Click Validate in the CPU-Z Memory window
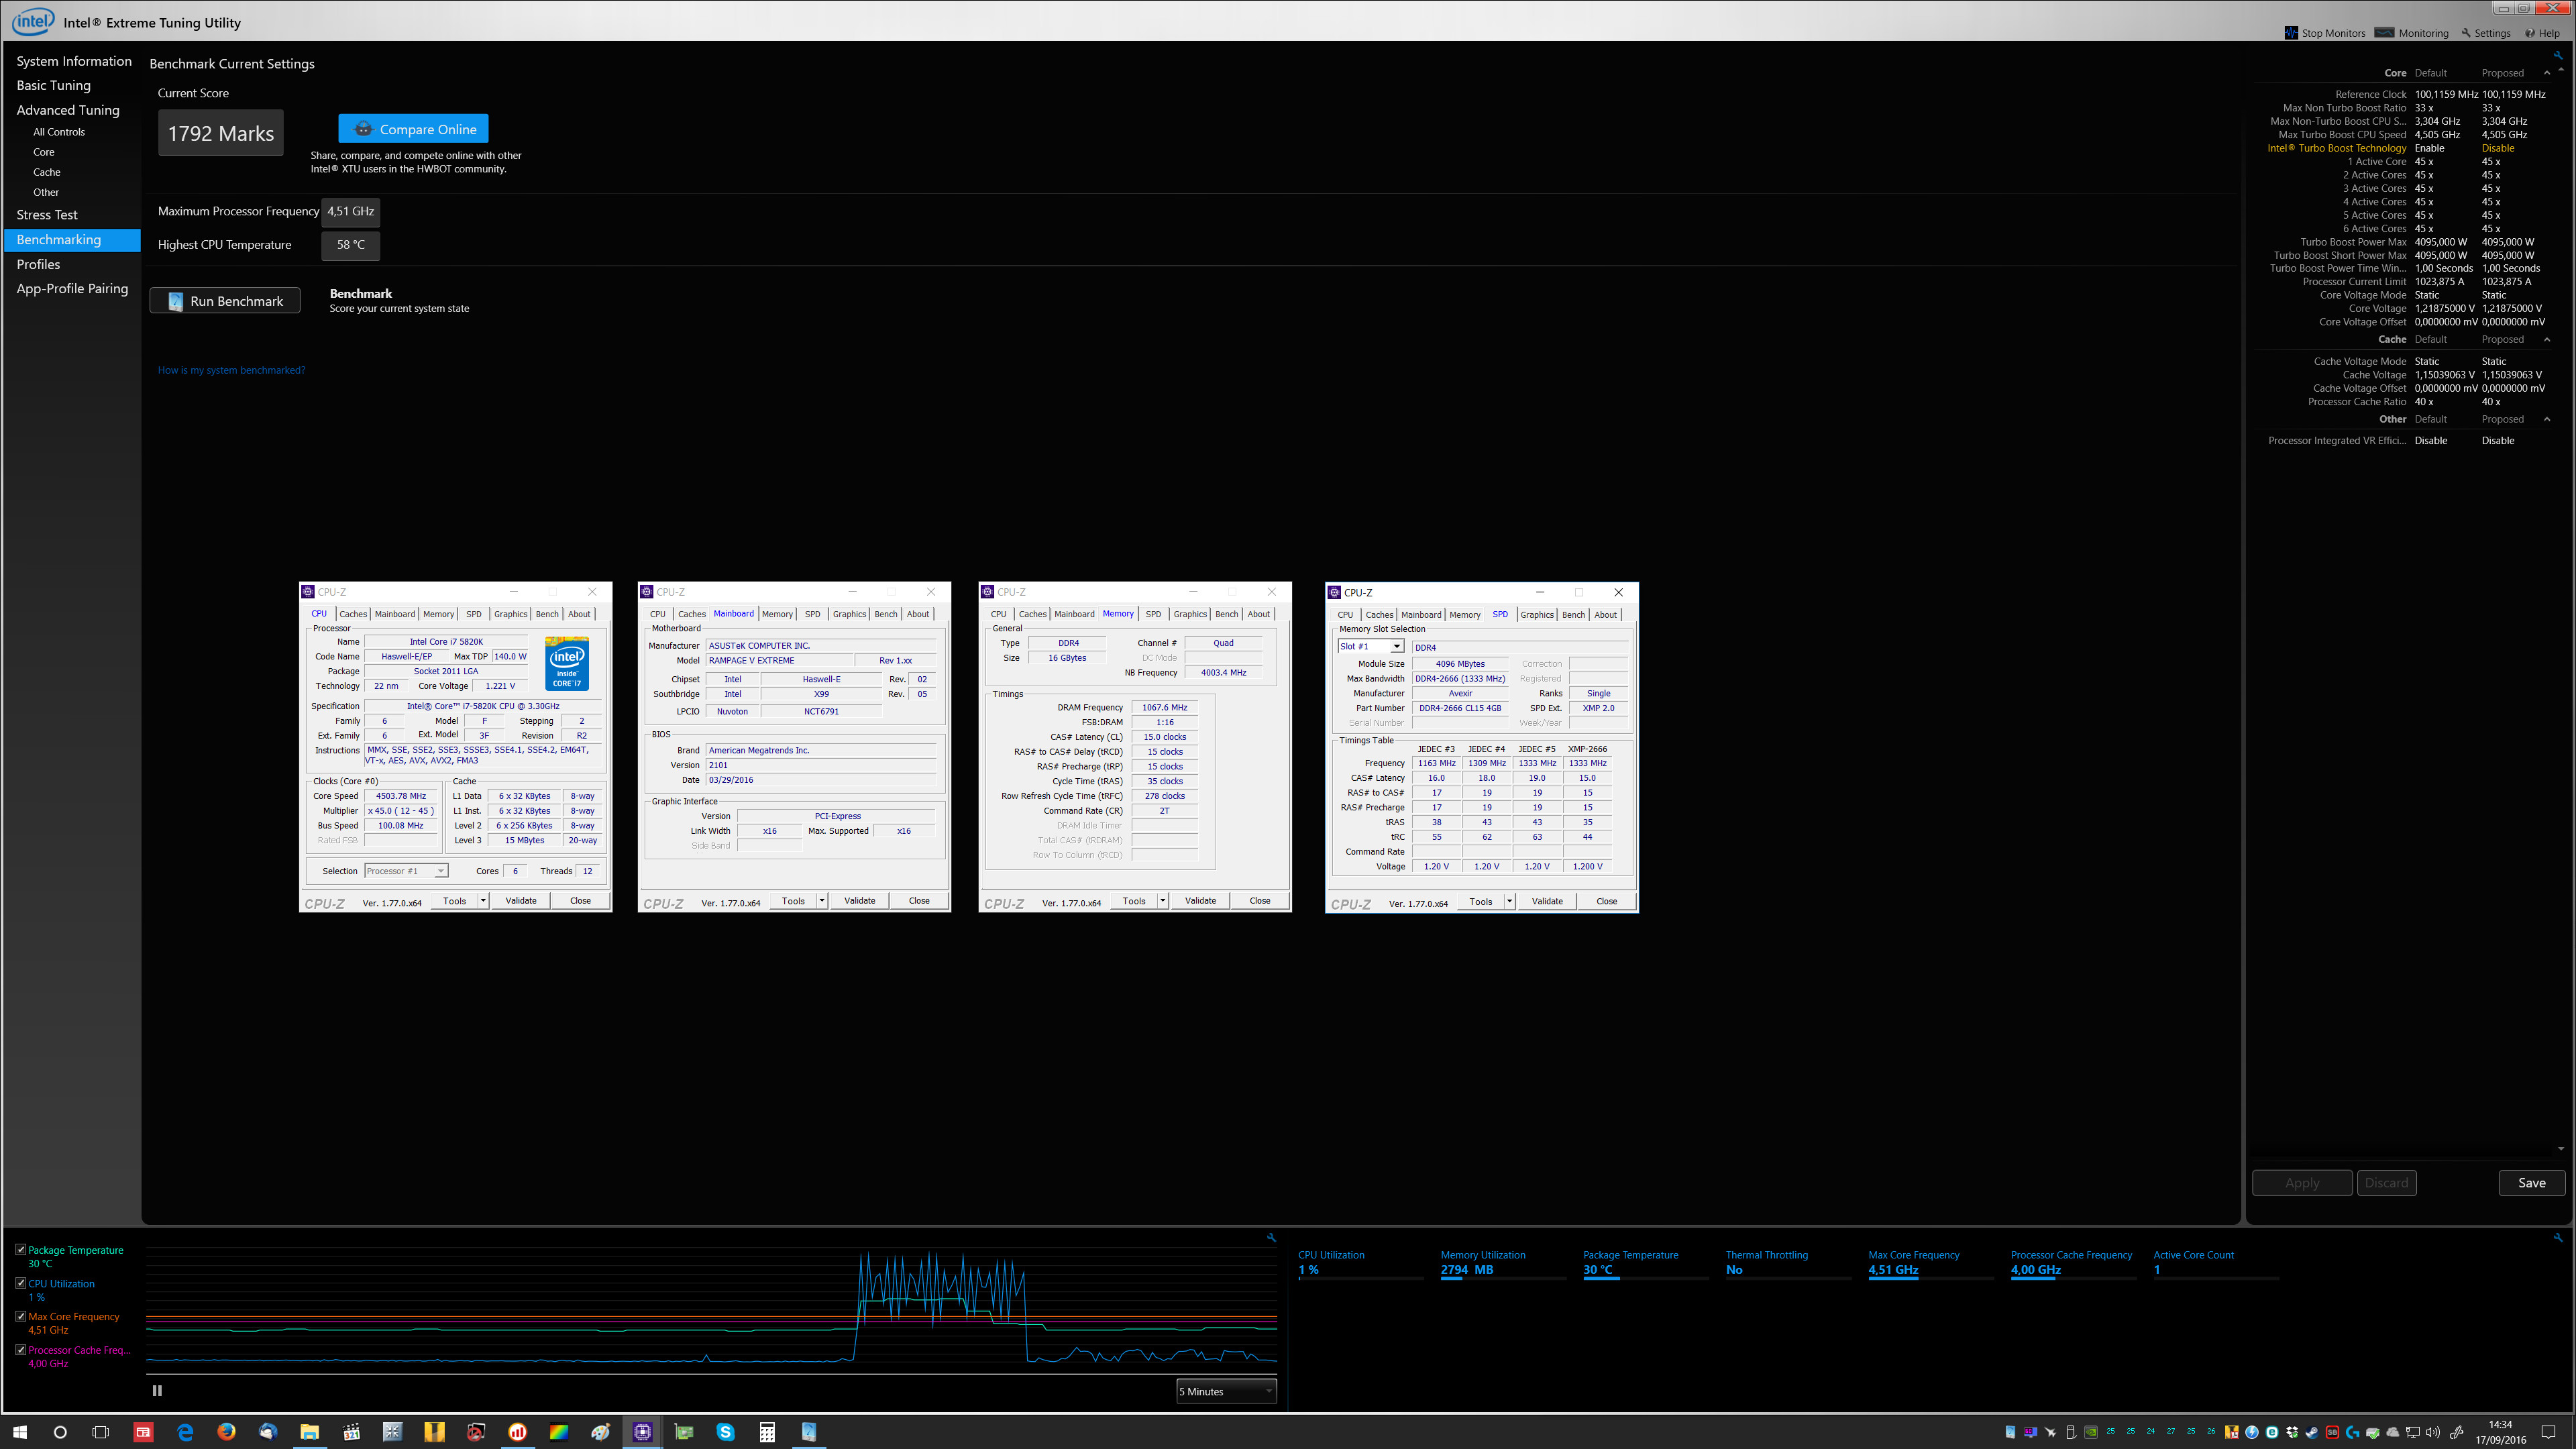 [x=1200, y=900]
